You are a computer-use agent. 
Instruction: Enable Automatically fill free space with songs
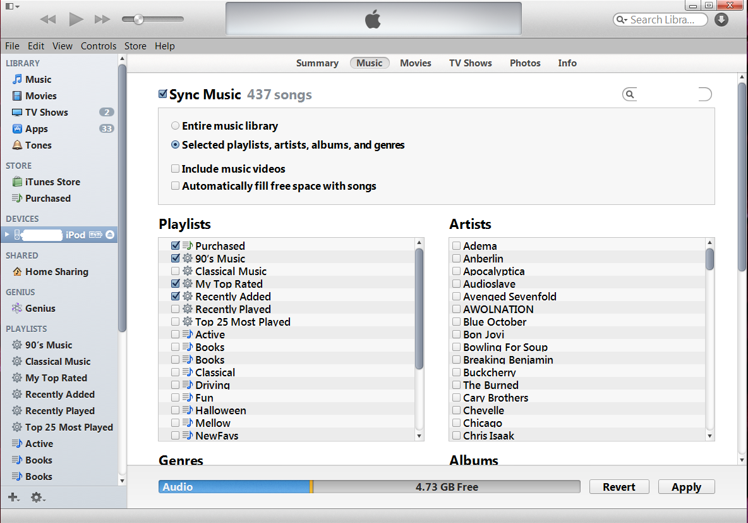pos(176,186)
